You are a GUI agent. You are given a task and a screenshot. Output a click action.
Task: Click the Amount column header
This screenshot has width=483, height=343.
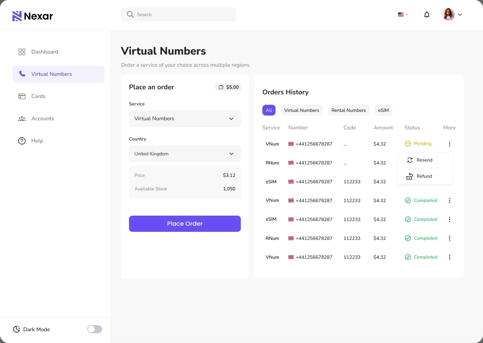click(383, 128)
